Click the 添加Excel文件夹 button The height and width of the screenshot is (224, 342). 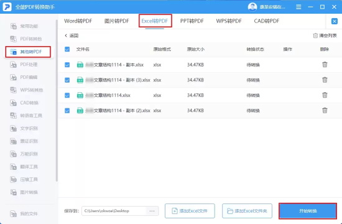tap(247, 211)
